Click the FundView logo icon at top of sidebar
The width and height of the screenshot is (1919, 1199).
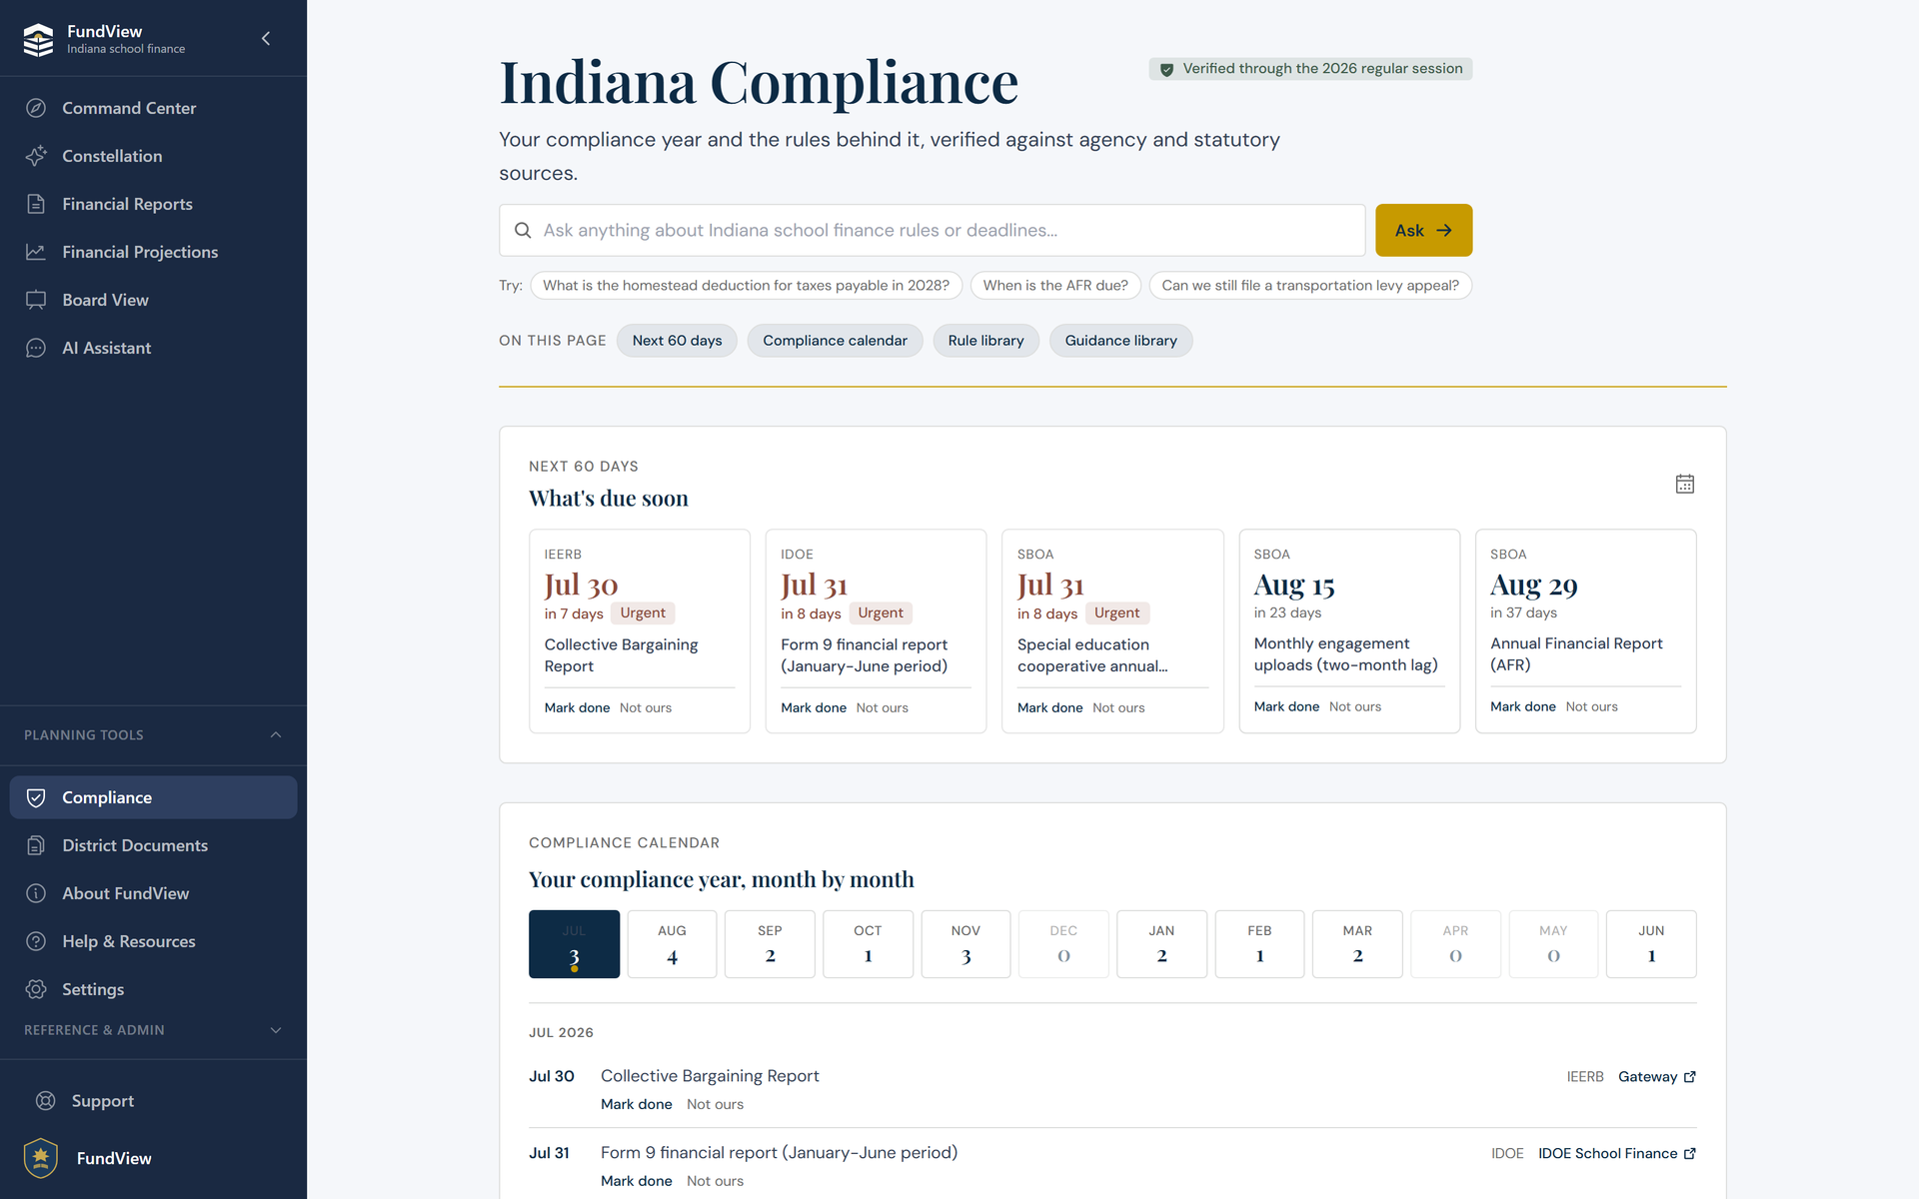[38, 39]
